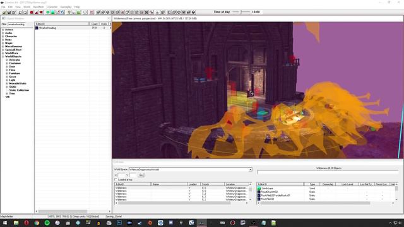The height and width of the screenshot is (227, 404).
Task: Select the *All item in the object tree
Action: 8,96
